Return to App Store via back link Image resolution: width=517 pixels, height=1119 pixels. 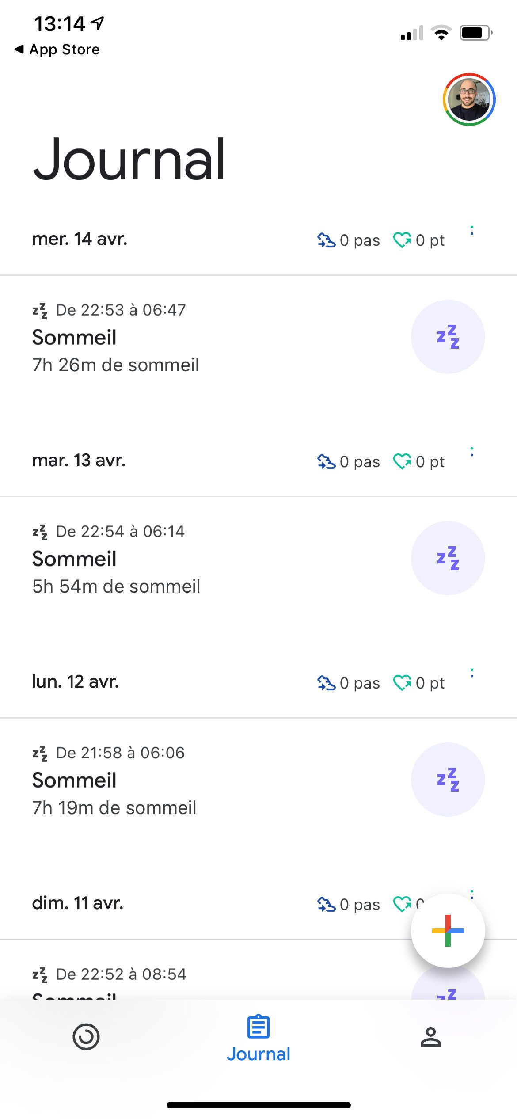(x=57, y=49)
